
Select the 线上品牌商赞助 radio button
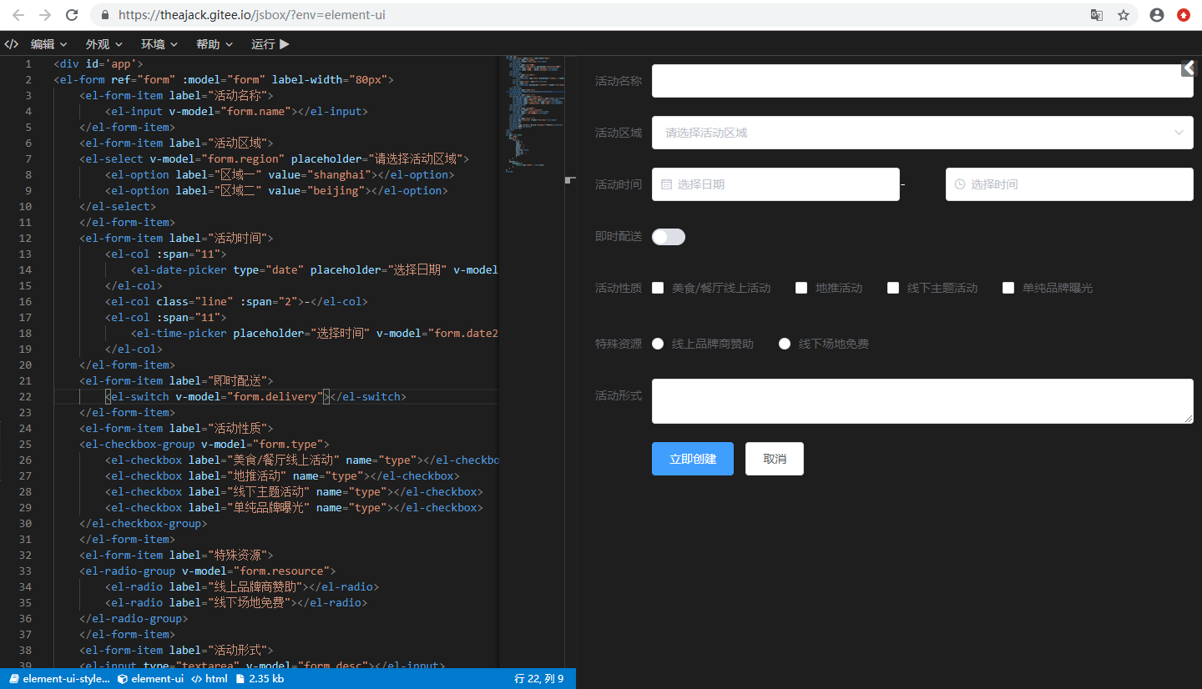click(658, 344)
